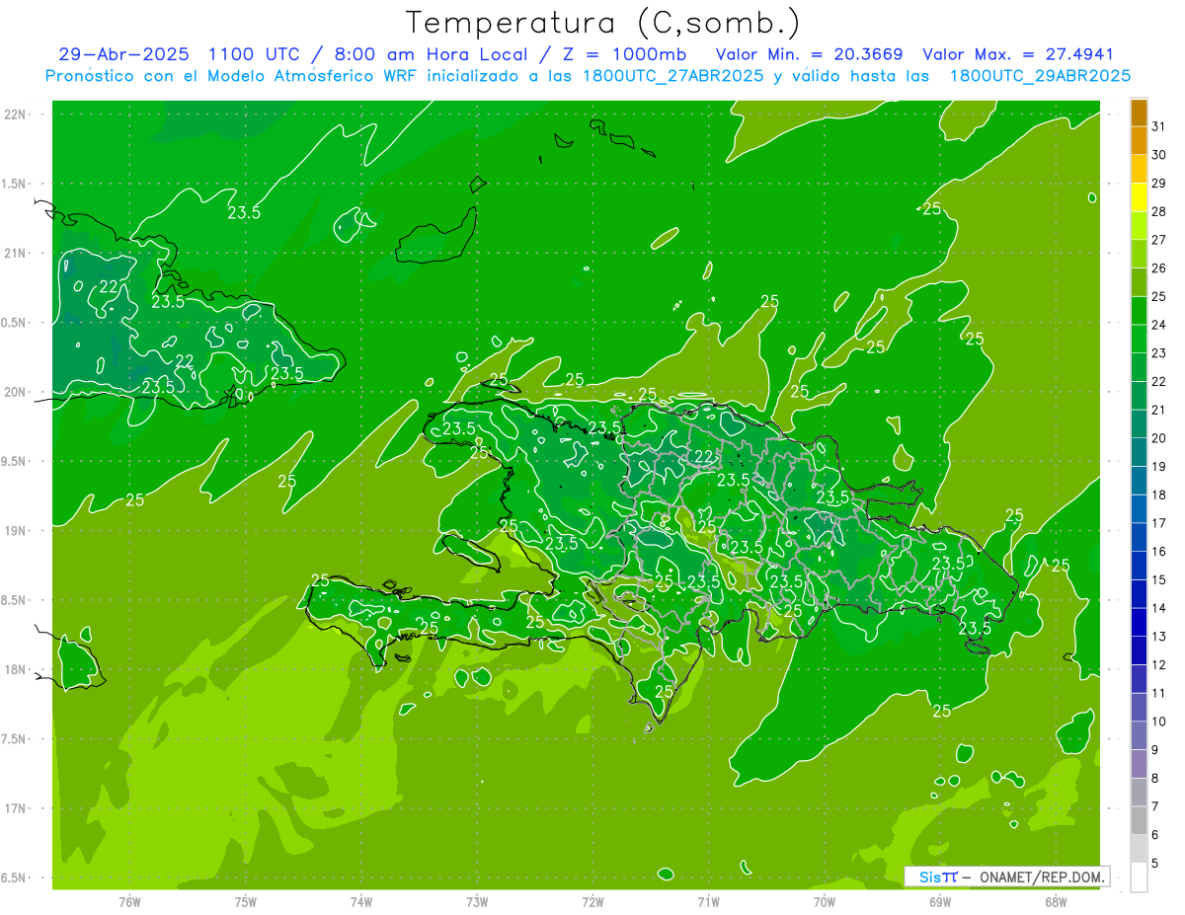
Task: Click the legend value "9"
Action: [x=1155, y=750]
